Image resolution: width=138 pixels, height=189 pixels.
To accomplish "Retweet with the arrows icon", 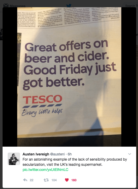I will click(46, 180).
